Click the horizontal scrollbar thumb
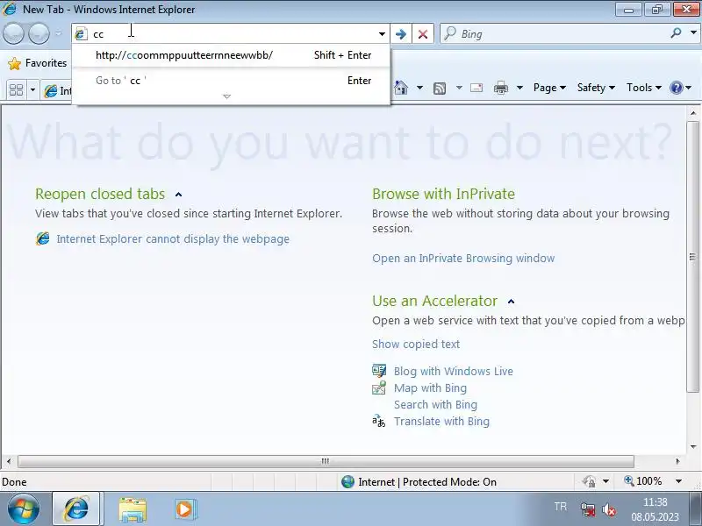Image resolution: width=702 pixels, height=526 pixels. tap(326, 461)
